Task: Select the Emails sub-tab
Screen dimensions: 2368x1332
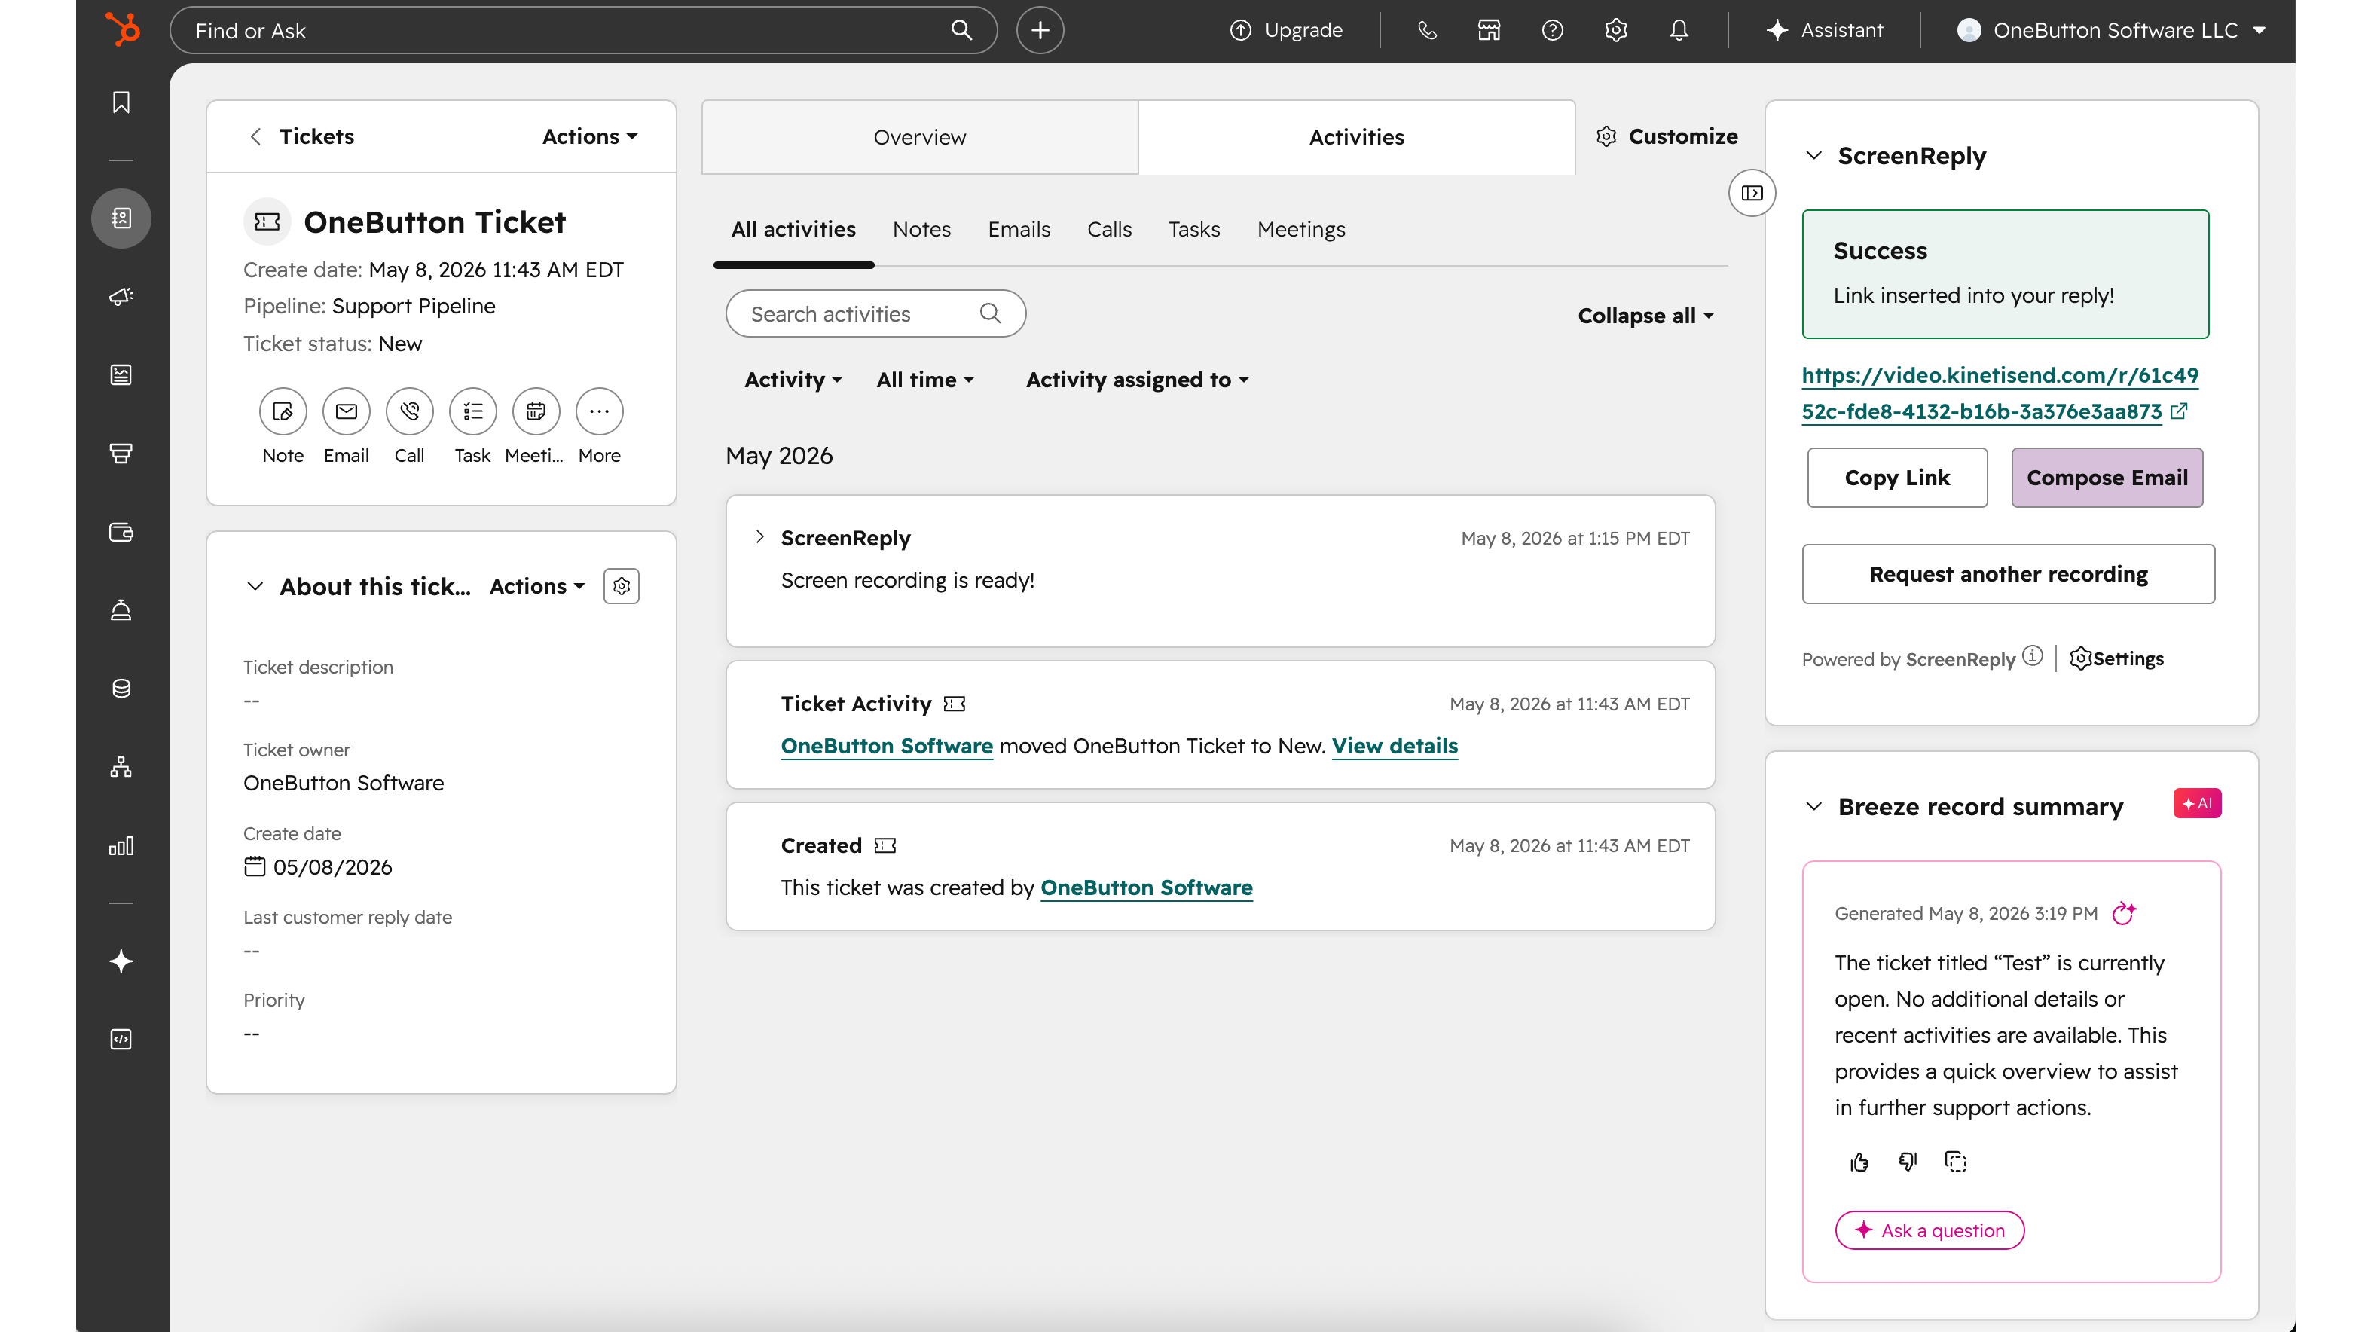Action: tap(1019, 229)
